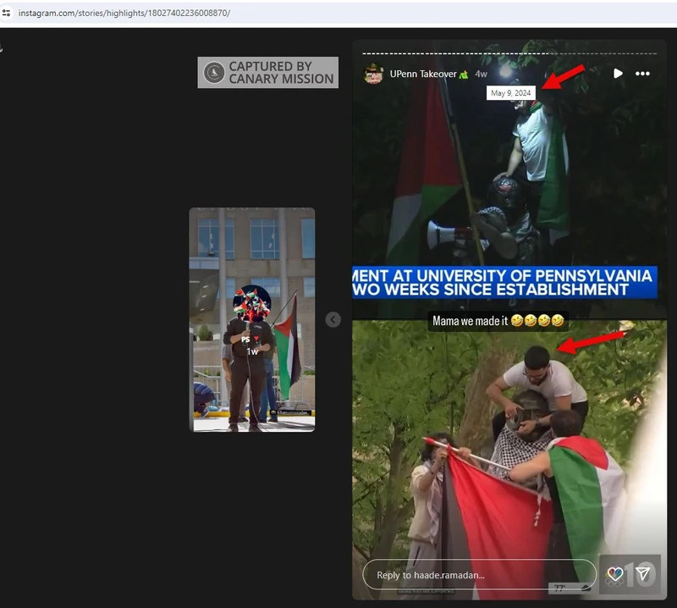Viewport: 677px width, 608px height.
Task: Share story with paper plane icon
Action: [x=643, y=574]
